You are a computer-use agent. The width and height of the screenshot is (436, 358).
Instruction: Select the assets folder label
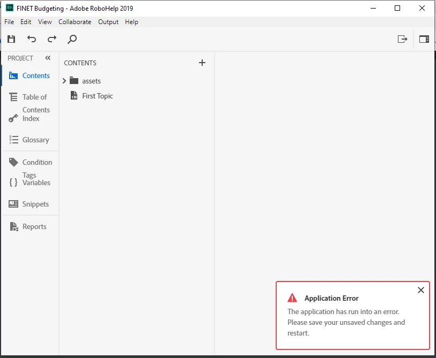[91, 81]
